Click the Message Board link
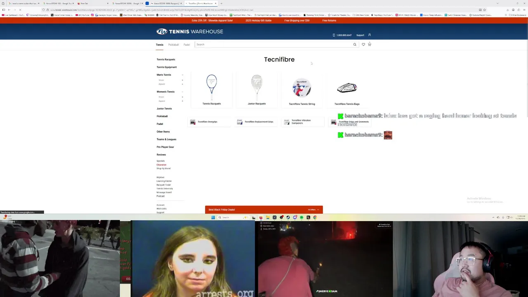528x297 pixels. (x=164, y=192)
